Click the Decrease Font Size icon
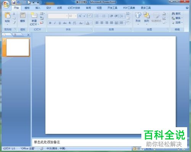 click(x=84, y=16)
